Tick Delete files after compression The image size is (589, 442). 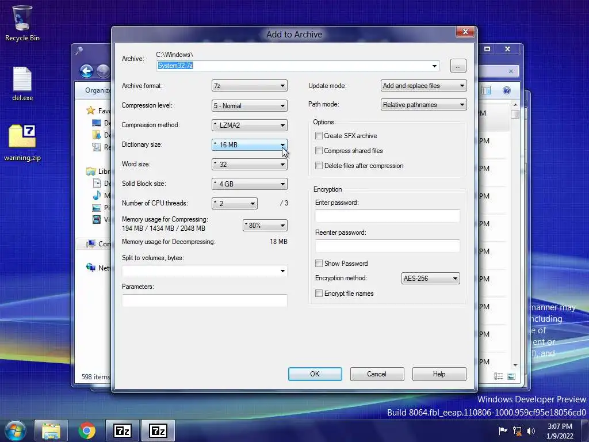(319, 166)
